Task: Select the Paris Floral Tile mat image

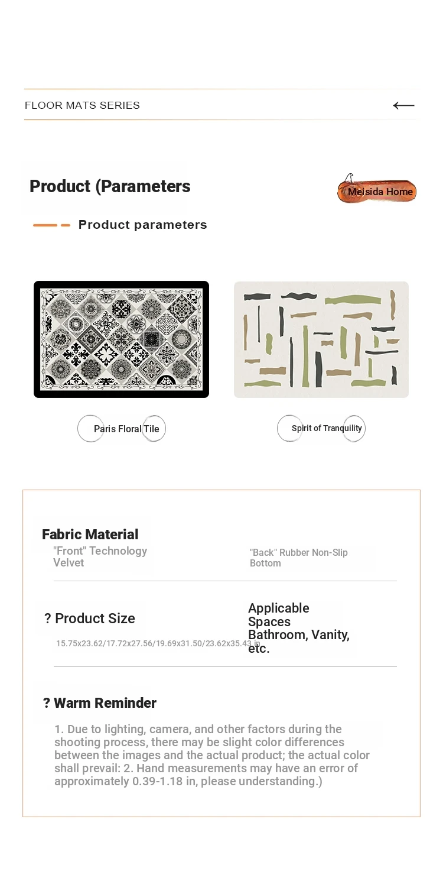Action: click(x=121, y=339)
